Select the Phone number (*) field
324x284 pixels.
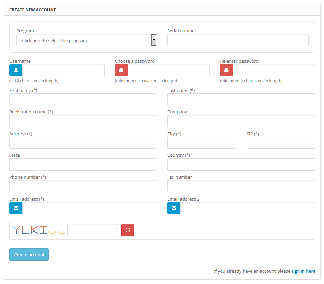83,186
